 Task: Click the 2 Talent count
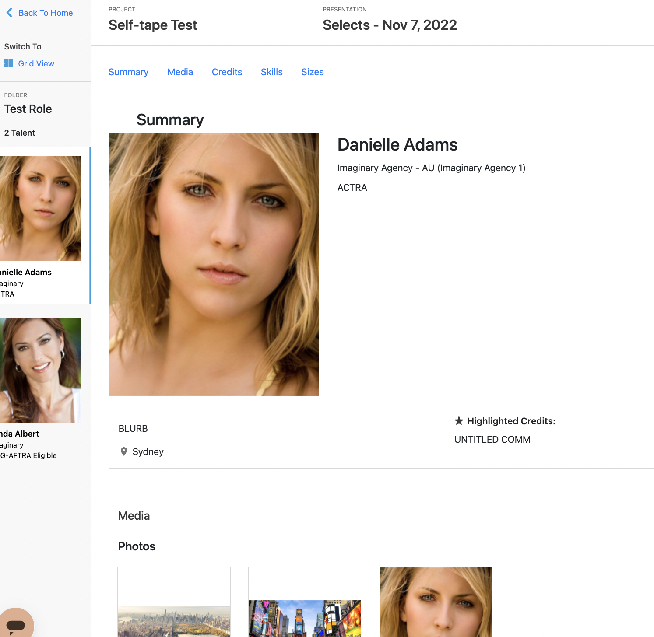(x=20, y=133)
